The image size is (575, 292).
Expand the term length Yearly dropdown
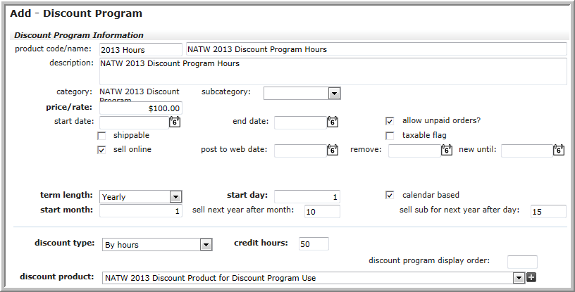click(141, 197)
